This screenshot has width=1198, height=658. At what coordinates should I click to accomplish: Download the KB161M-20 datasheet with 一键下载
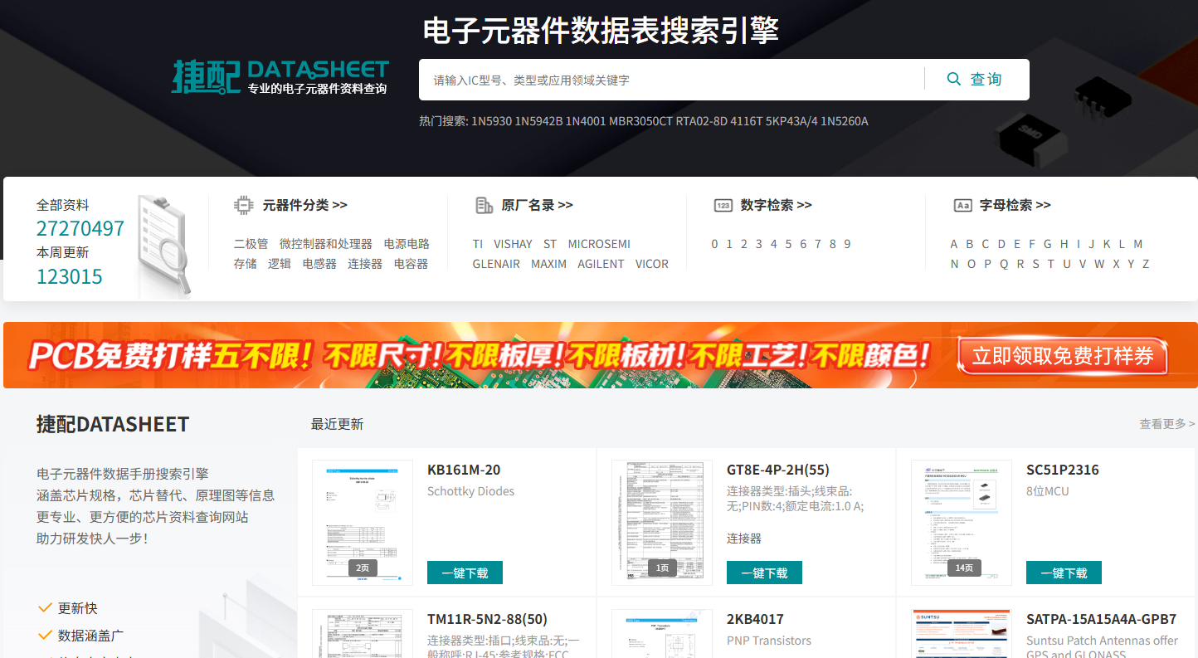465,573
